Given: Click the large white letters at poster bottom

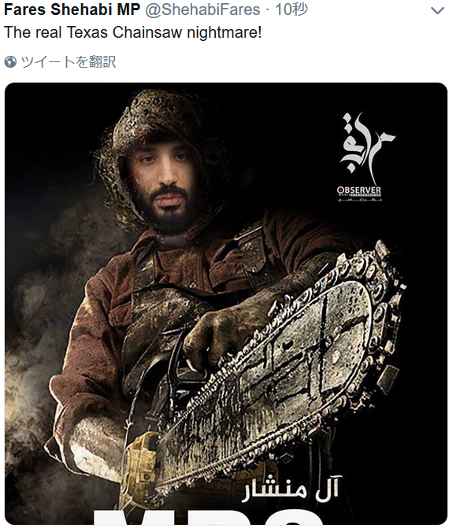Looking at the screenshot, I should [207, 517].
